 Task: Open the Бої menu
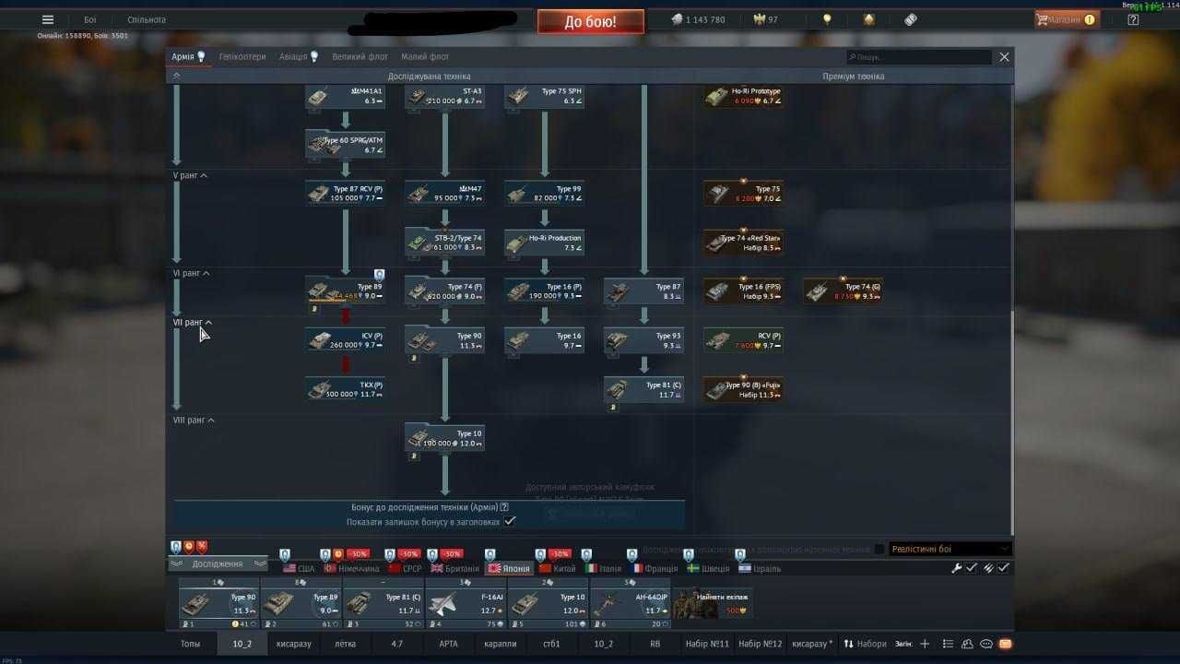pyautogui.click(x=89, y=19)
